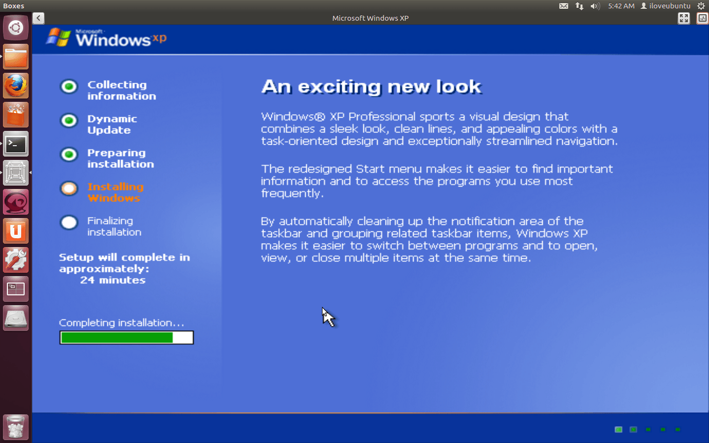
Task: Click the Boxes title in top panel
Action: [x=13, y=6]
